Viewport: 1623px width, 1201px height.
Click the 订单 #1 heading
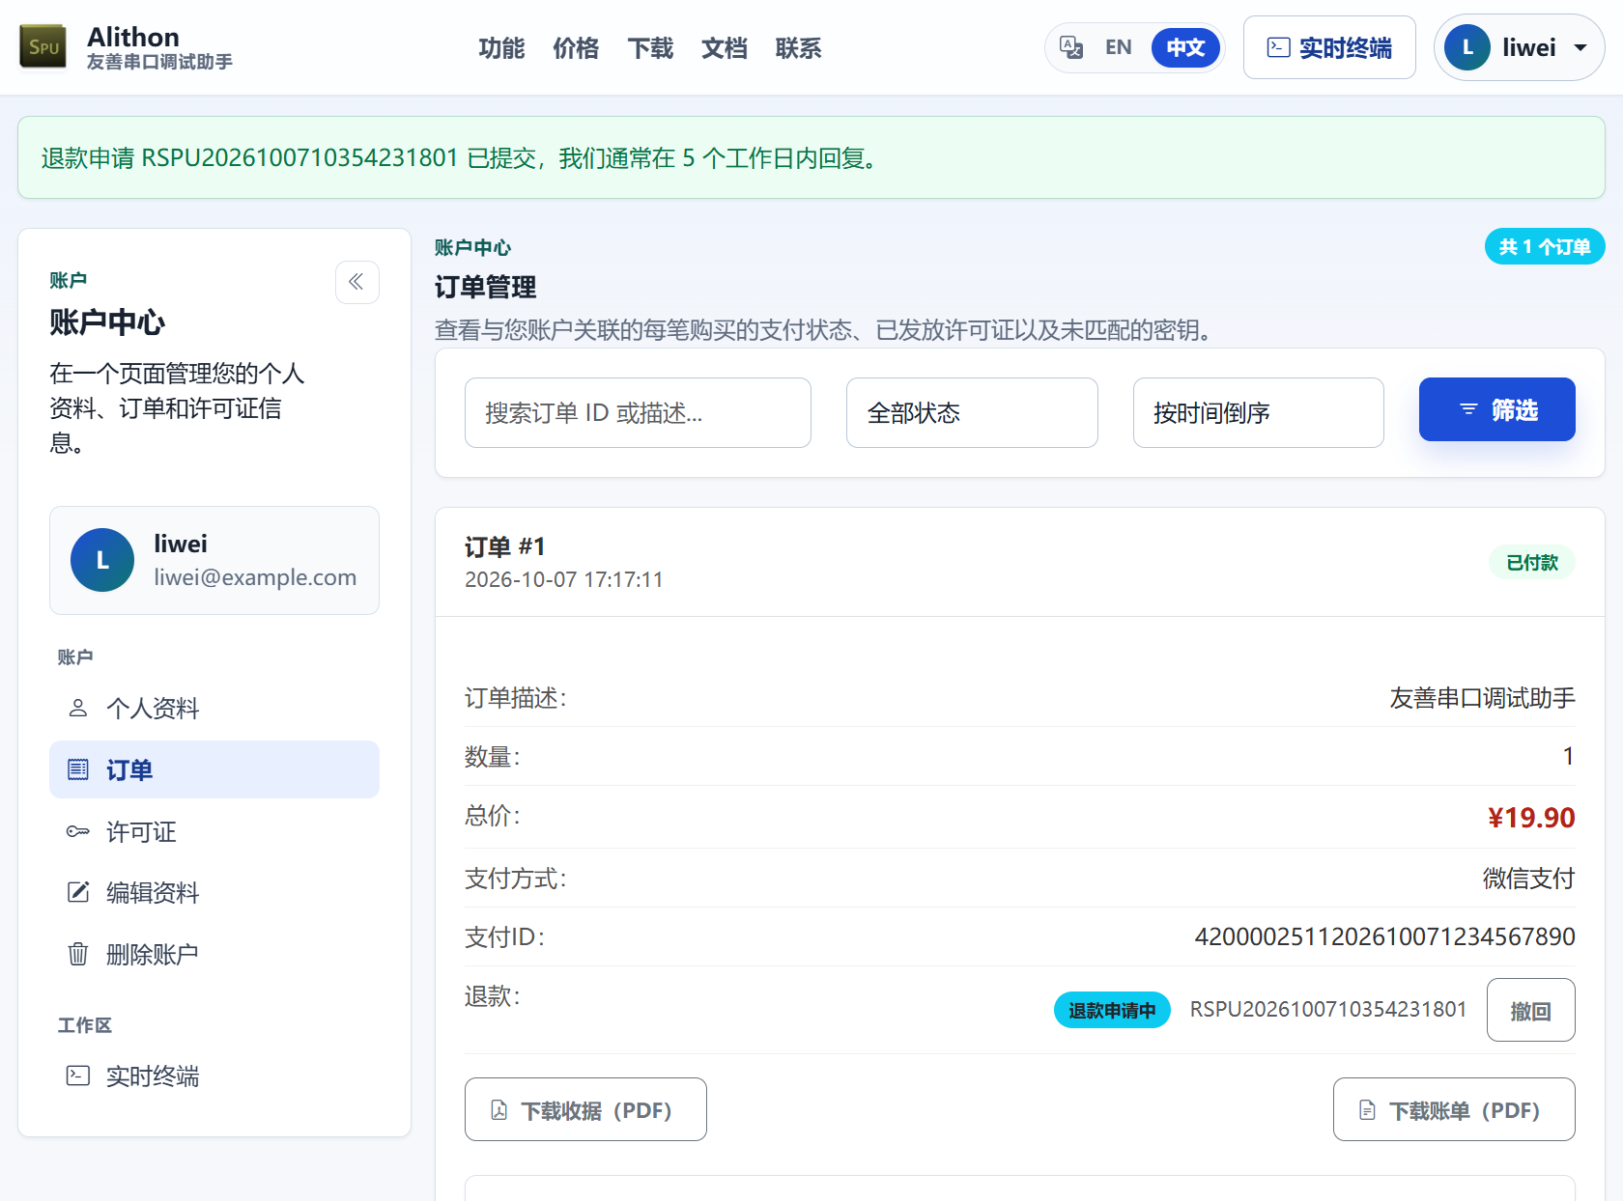[505, 546]
